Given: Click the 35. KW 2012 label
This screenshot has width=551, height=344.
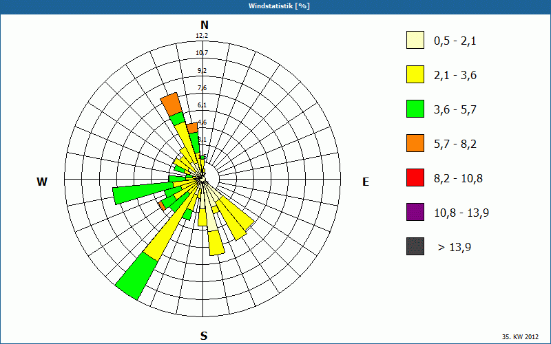Looking at the screenshot, I should 520,336.
